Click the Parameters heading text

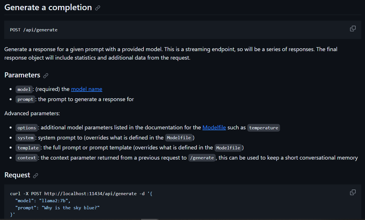(x=22, y=75)
